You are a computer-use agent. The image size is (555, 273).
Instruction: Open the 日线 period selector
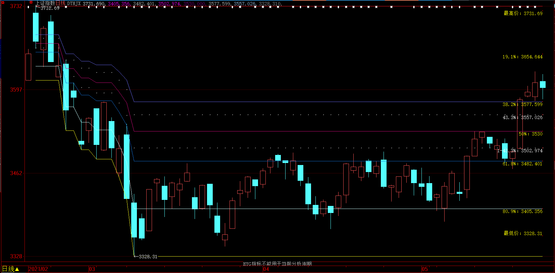11,269
